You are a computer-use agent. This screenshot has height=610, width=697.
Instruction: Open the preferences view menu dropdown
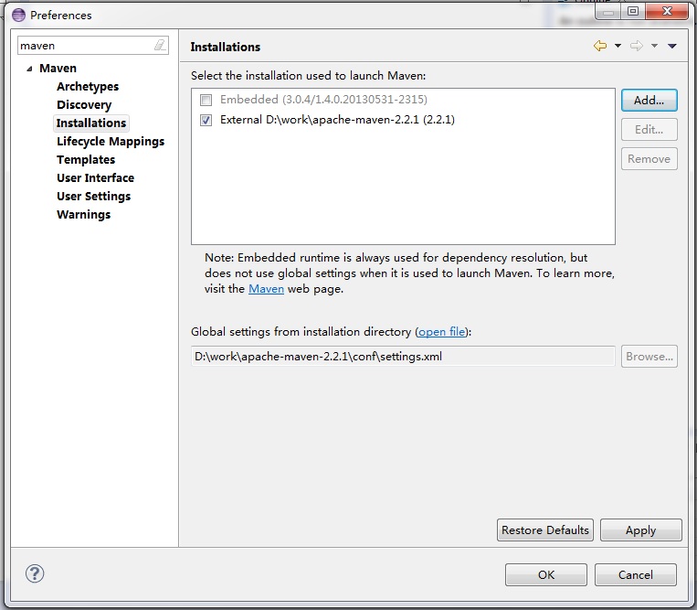pos(672,46)
